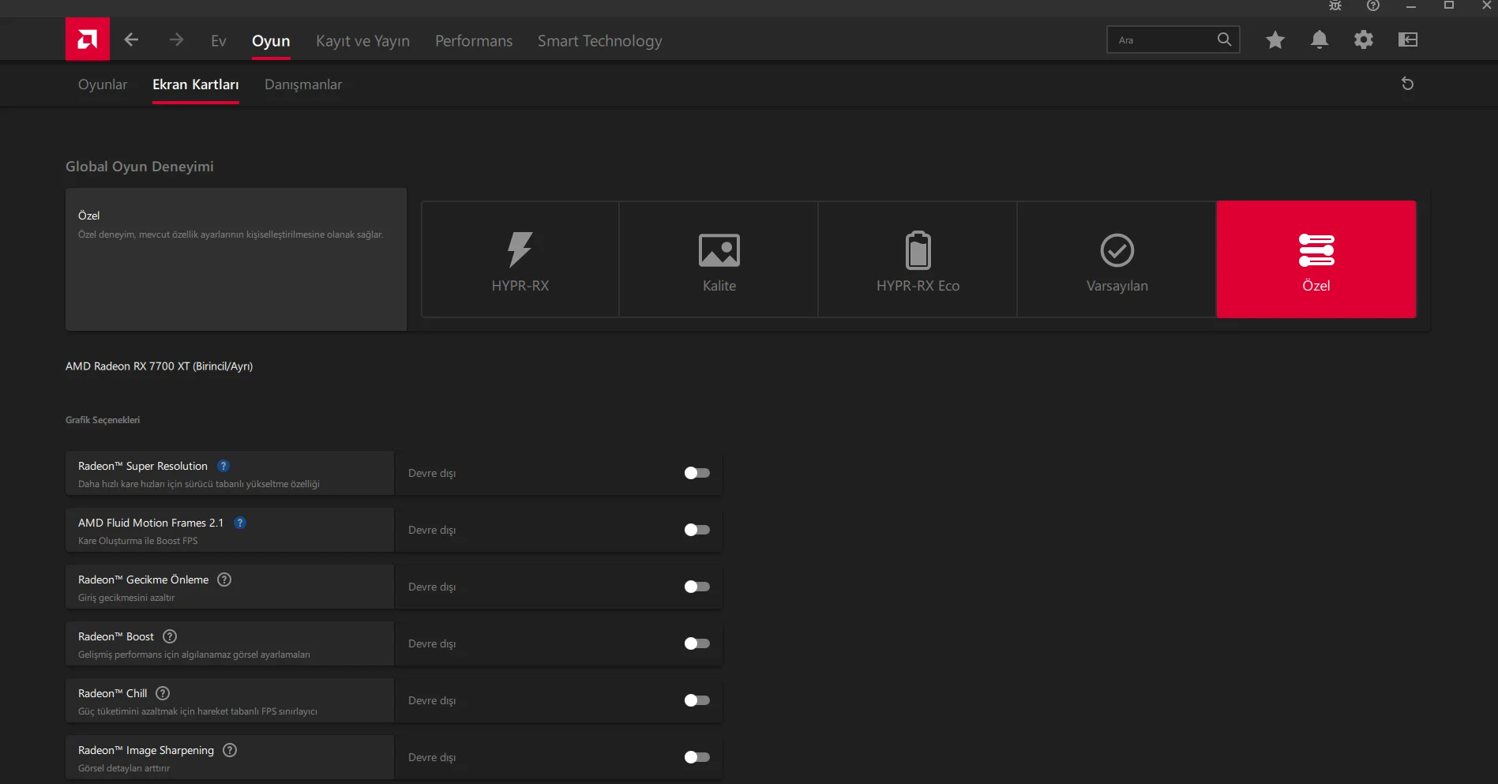1498x784 pixels.
Task: Show help for AMD Fluid Motion Frames
Action: (240, 523)
